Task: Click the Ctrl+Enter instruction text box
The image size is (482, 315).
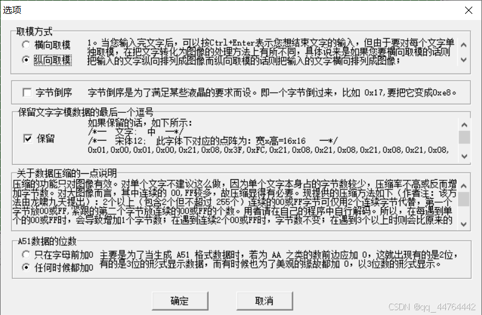Action: [270, 52]
